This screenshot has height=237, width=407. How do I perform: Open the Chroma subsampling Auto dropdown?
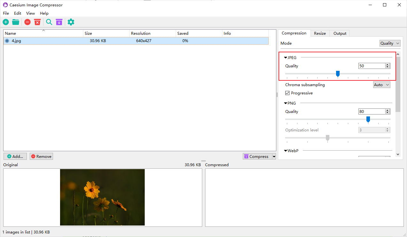(x=382, y=85)
